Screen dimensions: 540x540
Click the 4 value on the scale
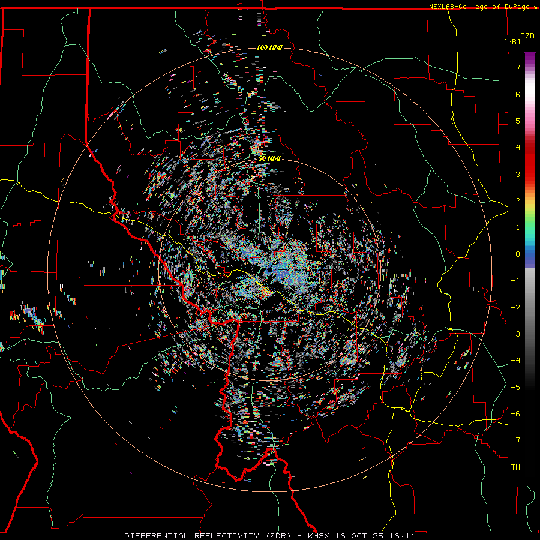coord(518,148)
